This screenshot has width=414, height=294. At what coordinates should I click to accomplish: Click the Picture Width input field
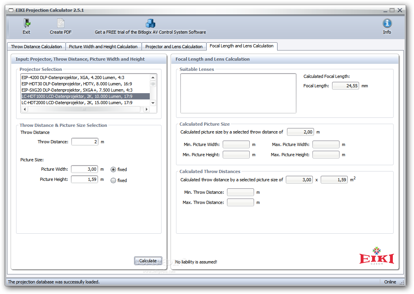click(x=85, y=169)
